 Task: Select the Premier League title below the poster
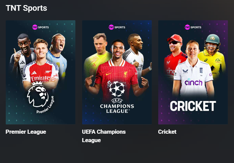tap(26, 132)
